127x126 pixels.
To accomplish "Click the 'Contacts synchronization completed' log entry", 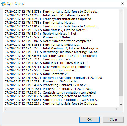I will coord(50,92).
